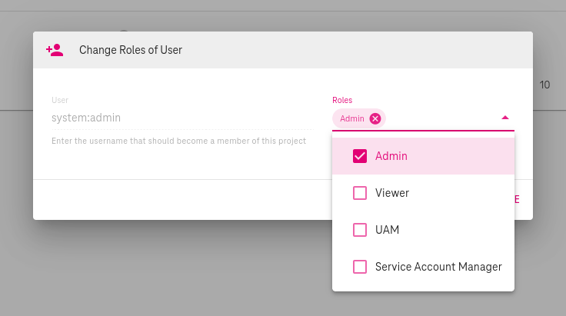Check the Service Account Manager box
The image size is (566, 316).
pyautogui.click(x=359, y=267)
